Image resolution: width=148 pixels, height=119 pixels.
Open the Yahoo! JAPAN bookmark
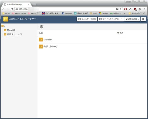coord(19,13)
